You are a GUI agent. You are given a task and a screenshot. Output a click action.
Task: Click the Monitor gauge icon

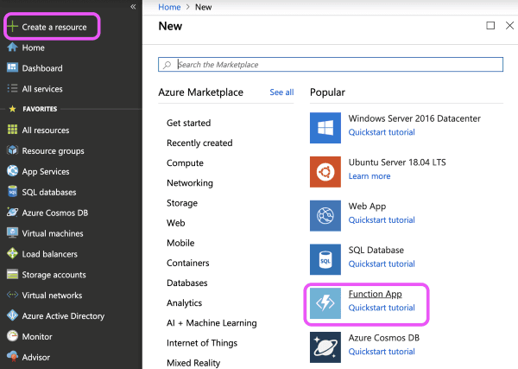coord(12,336)
